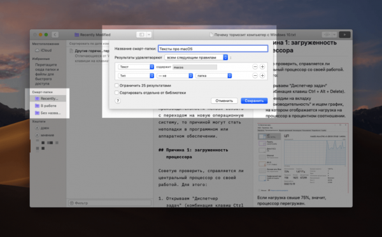Enable «Сортировать отдельно от библиотеки» checkbox
Image resolution: width=382 pixels, height=237 pixels.
coord(117,92)
